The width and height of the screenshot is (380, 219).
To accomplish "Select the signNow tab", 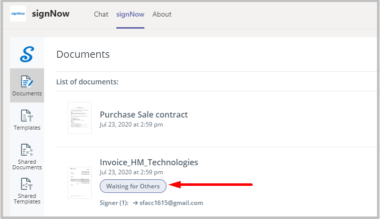I will pyautogui.click(x=130, y=15).
